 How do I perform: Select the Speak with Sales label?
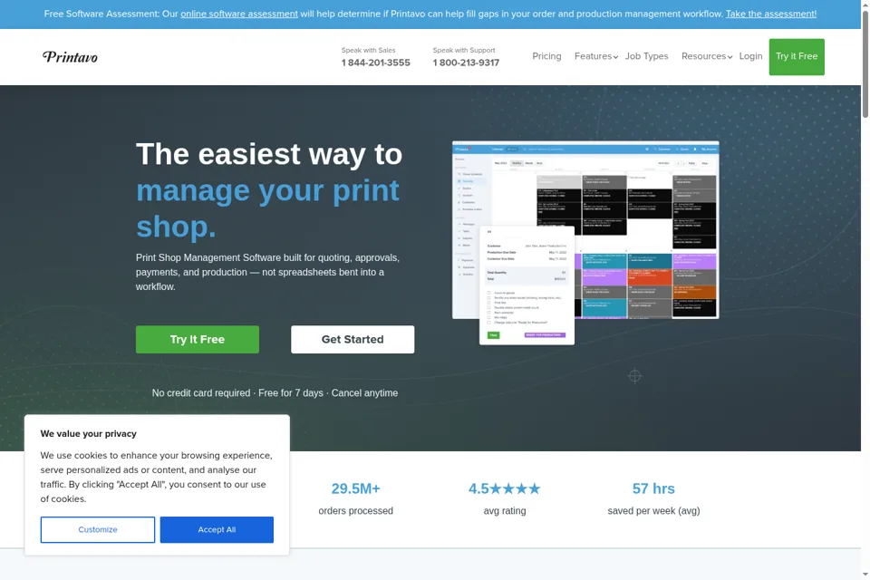coord(369,50)
